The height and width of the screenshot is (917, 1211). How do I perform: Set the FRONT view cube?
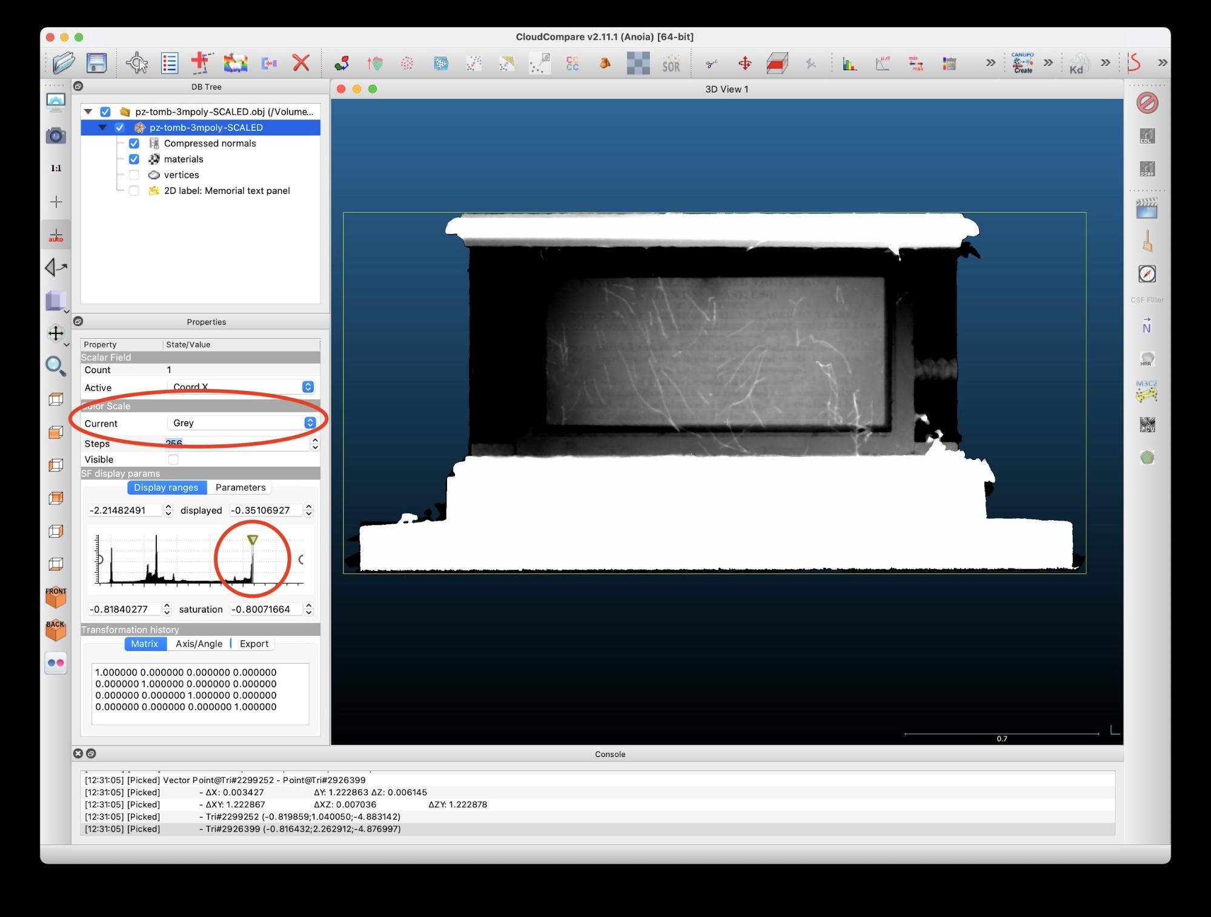click(56, 597)
